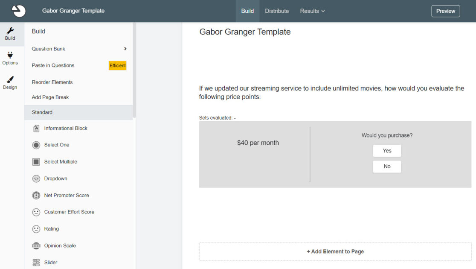Add a Select One question icon
Screen dimensions: 476x269
tap(36, 145)
